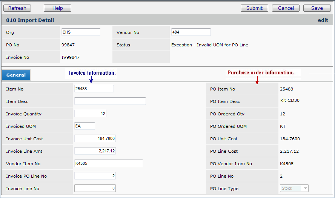Focus the Vendor No field

(x=191, y=32)
